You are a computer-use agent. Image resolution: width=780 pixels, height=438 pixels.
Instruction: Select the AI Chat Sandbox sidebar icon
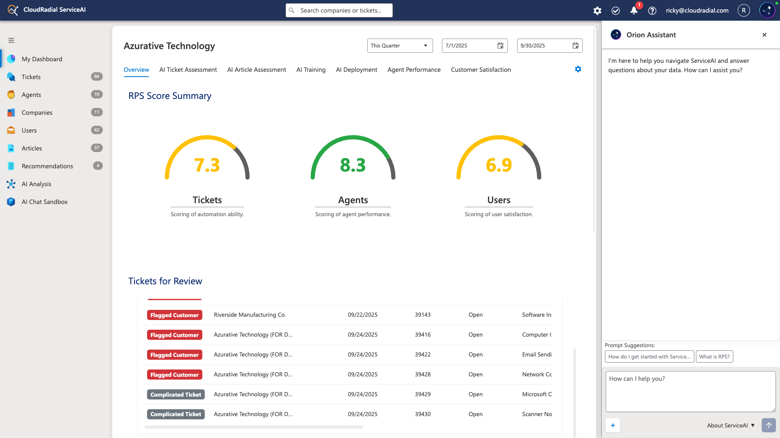pos(11,202)
